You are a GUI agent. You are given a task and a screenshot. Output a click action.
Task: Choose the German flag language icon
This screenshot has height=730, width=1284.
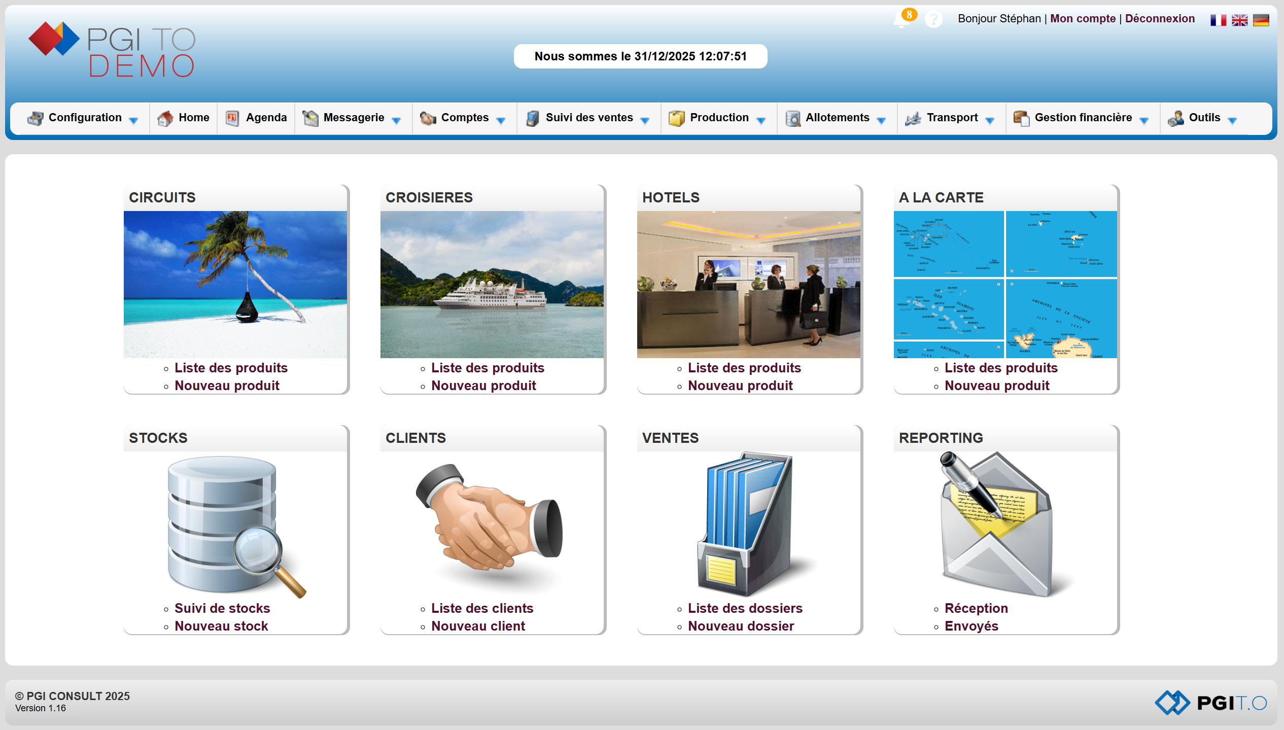click(x=1261, y=20)
